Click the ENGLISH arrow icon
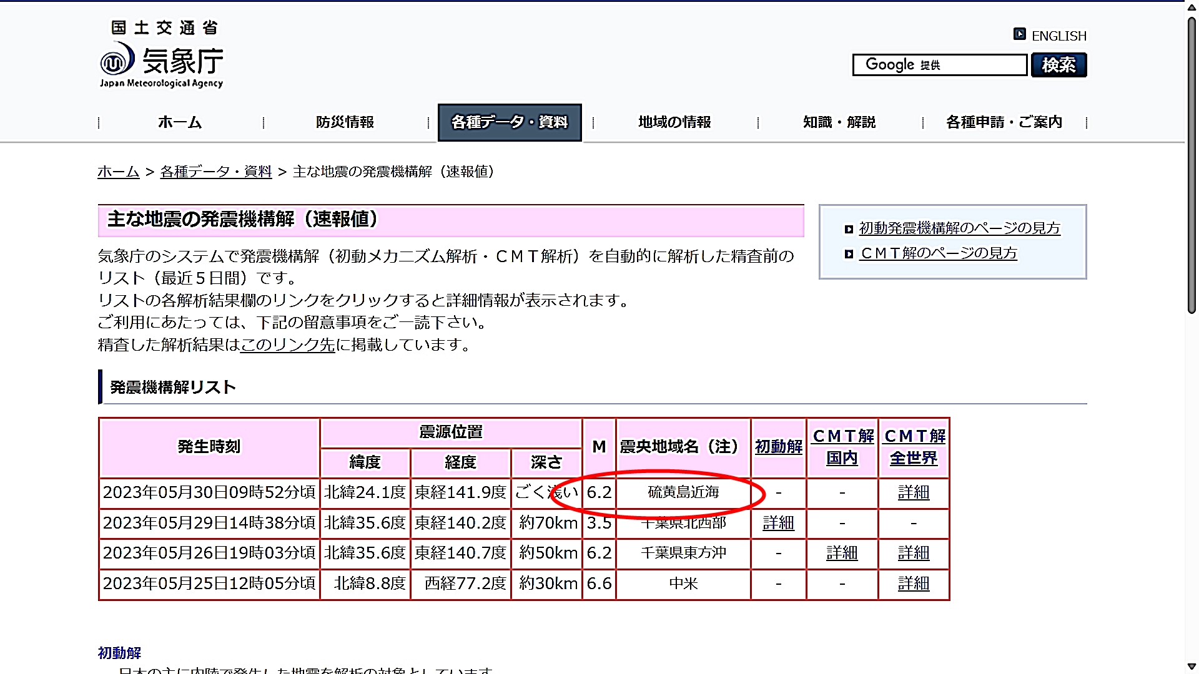The width and height of the screenshot is (1199, 674). point(1019,34)
